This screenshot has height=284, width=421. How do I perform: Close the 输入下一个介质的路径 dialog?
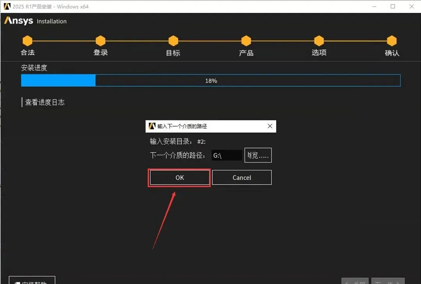(270, 126)
